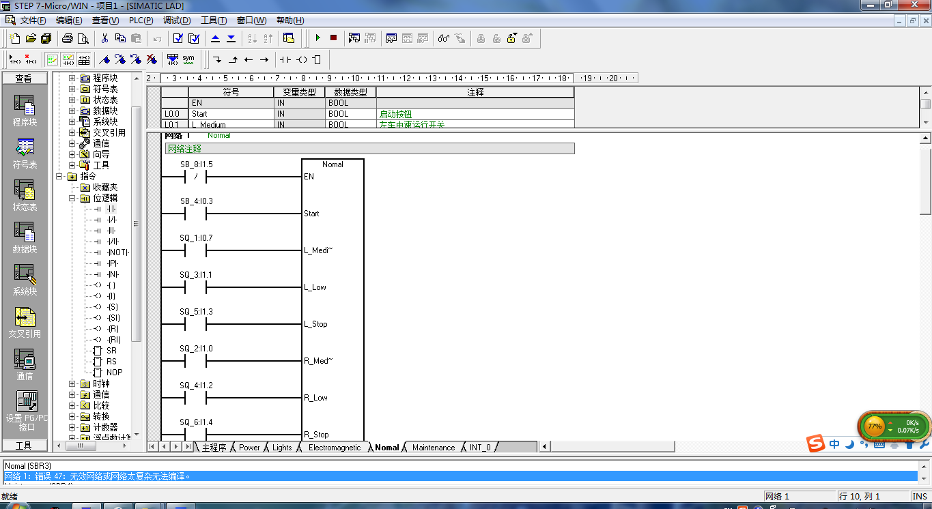Click the 查看 header button

coord(24,78)
